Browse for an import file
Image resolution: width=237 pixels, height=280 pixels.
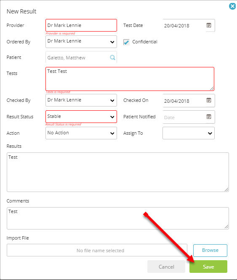(x=210, y=251)
